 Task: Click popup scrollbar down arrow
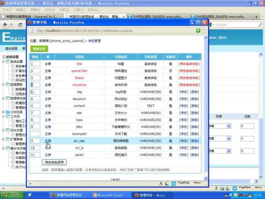pos(206,178)
